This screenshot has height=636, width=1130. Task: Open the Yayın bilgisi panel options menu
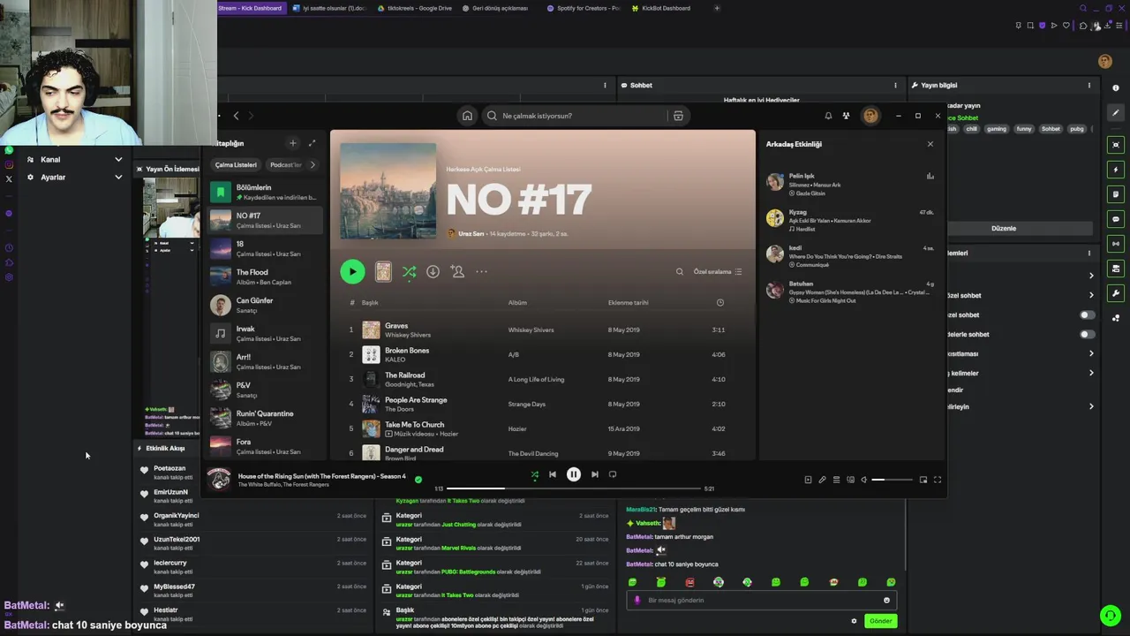click(1089, 86)
